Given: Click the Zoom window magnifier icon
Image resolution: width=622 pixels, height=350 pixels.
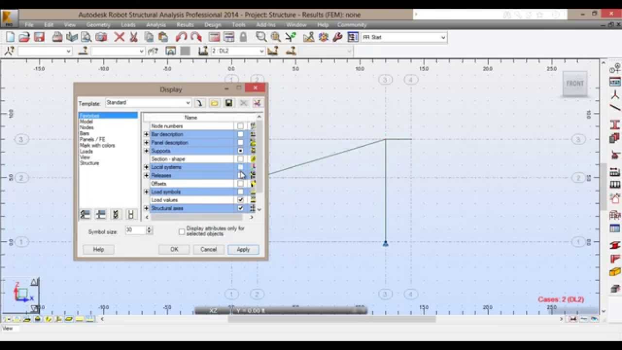Looking at the screenshot, I should pyautogui.click(x=261, y=37).
